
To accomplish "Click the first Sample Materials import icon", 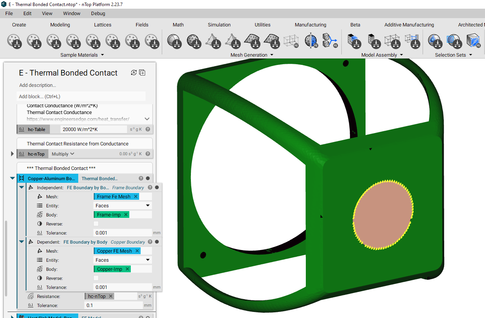I will coord(14,40).
